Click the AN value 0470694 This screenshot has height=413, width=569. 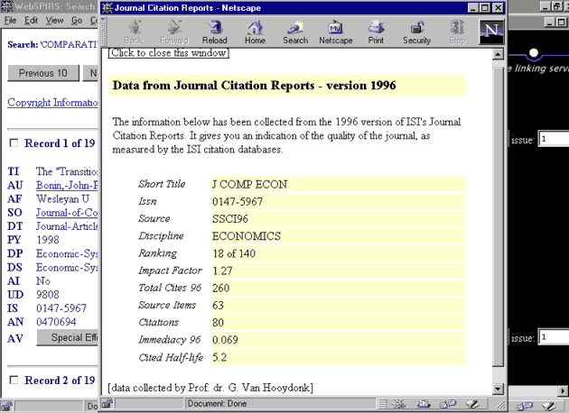pos(56,322)
